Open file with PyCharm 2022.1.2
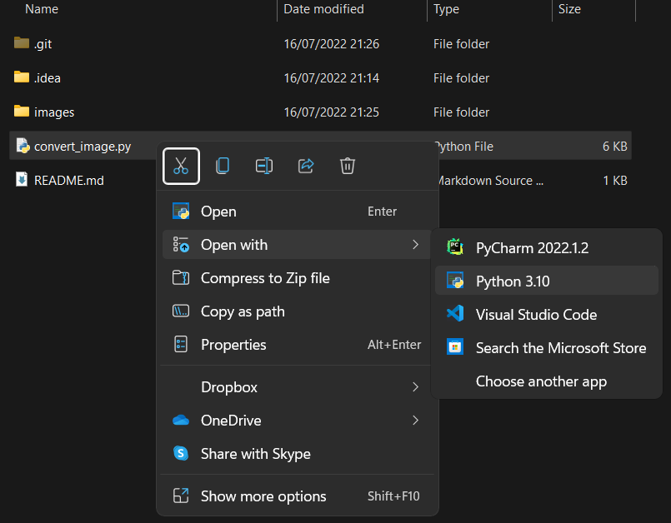Viewport: 671px width, 523px height. coord(547,247)
